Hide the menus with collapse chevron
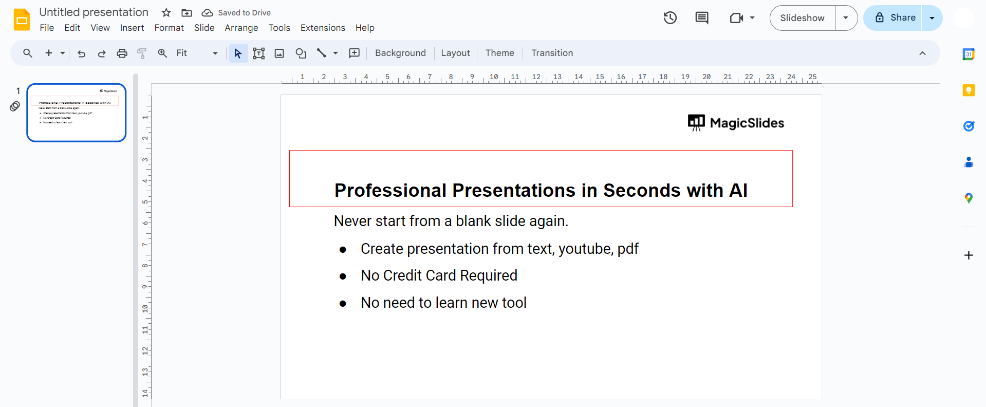 (922, 53)
